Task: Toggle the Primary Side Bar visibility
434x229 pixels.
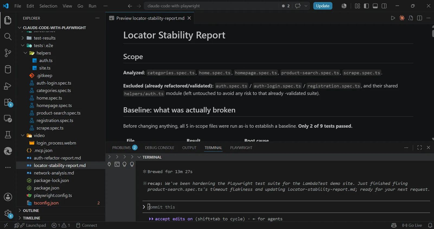Action: pyautogui.click(x=366, y=6)
